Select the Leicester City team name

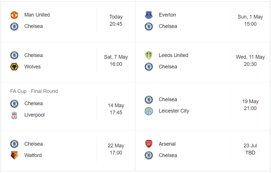click(174, 111)
